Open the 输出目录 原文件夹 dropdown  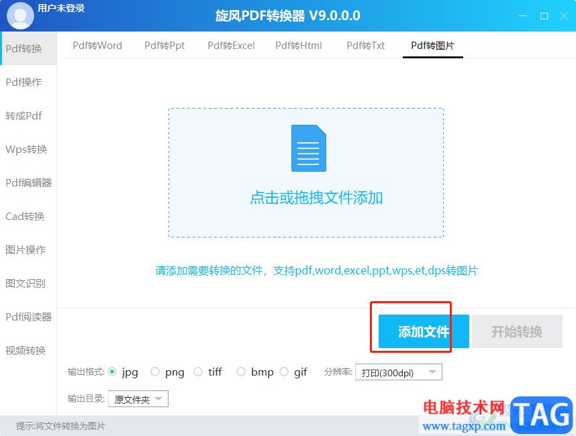tap(138, 399)
